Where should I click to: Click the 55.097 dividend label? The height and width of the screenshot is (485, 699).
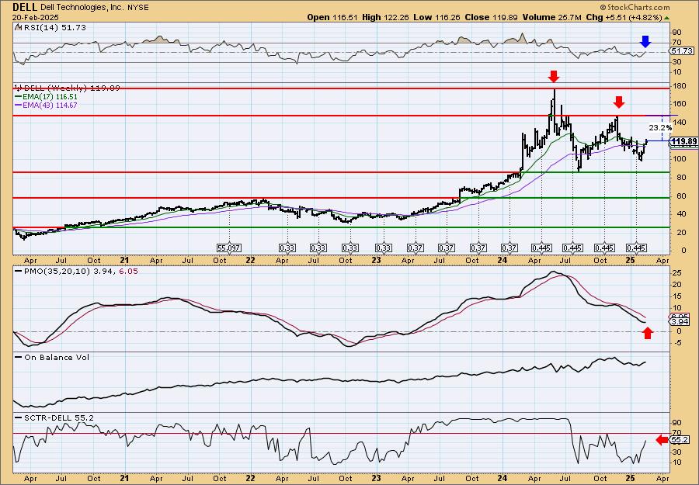coord(228,248)
